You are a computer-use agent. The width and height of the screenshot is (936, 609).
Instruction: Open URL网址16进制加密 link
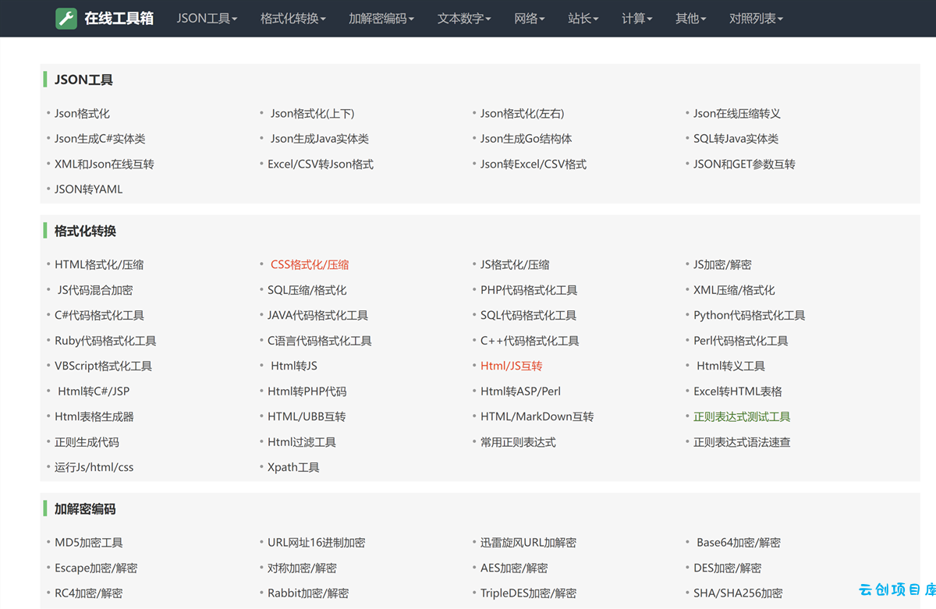[317, 543]
